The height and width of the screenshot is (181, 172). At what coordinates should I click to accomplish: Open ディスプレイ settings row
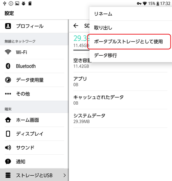(x=34, y=134)
